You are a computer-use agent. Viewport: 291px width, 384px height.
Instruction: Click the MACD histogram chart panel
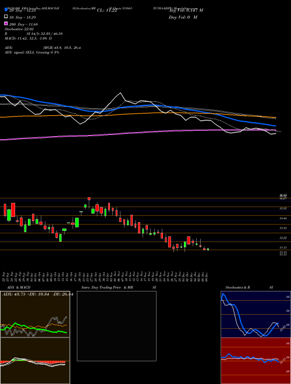click(35, 361)
